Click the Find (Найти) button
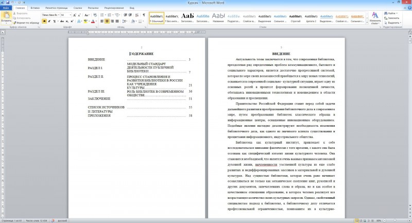This screenshot has height=223, width=412. point(391,13)
